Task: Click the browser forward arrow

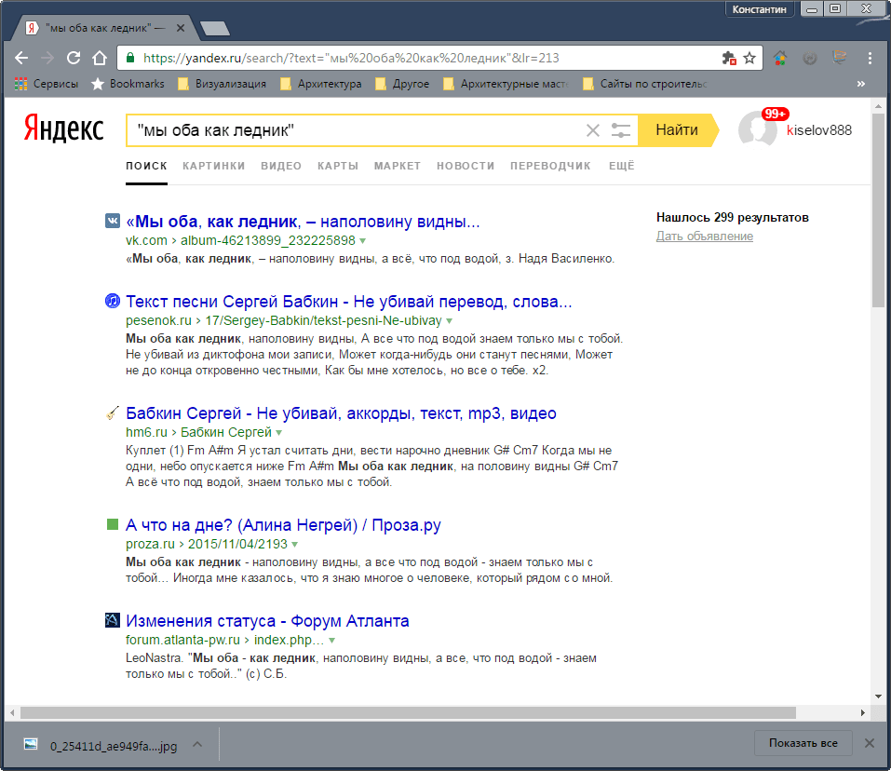Action: coord(47,58)
